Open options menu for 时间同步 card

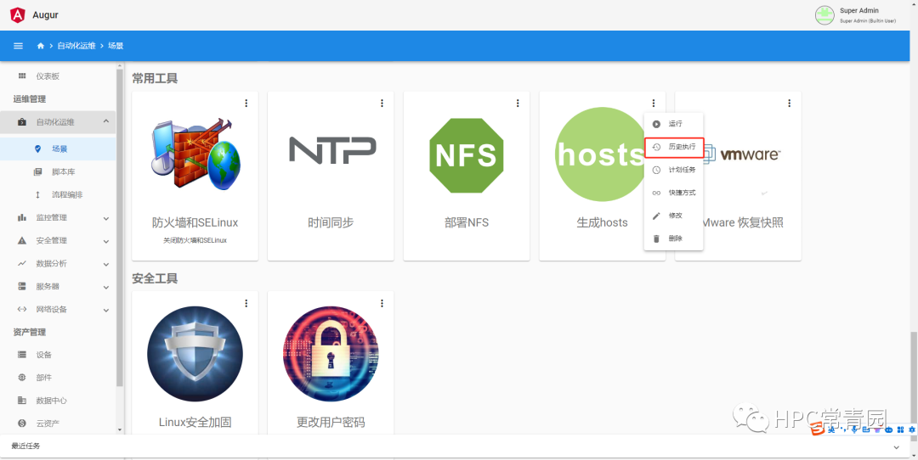382,103
